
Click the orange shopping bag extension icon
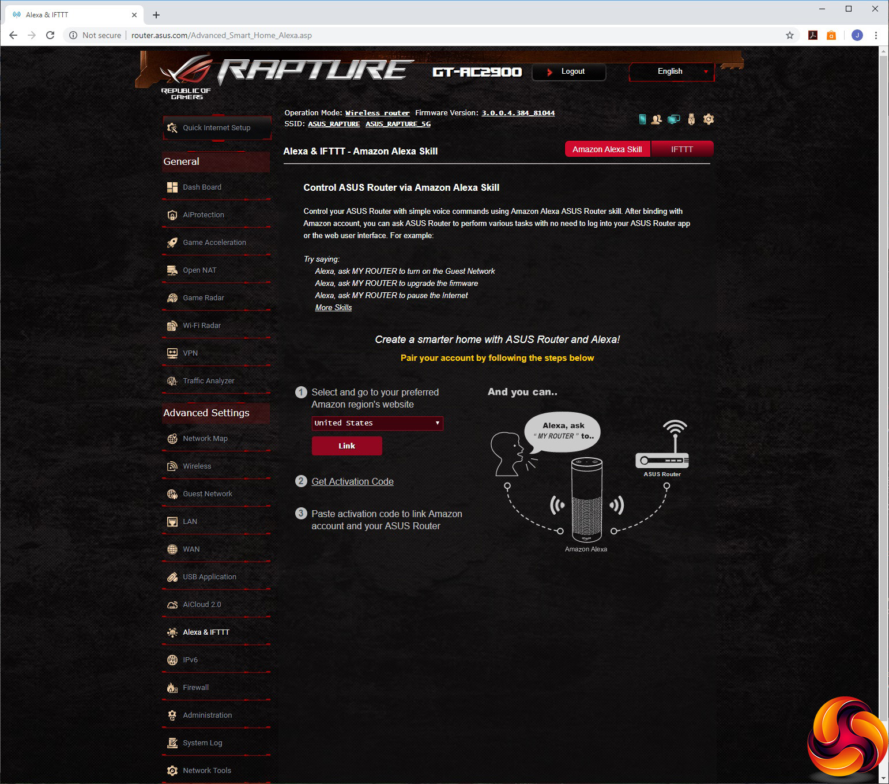(x=831, y=35)
